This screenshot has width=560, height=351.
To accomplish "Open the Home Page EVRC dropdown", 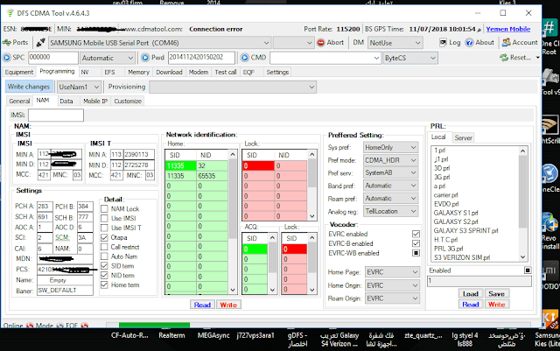I will point(392,272).
